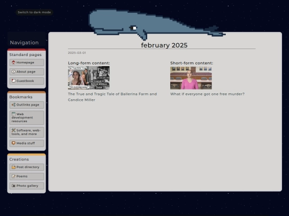Open the Media stuff label

tap(26, 143)
